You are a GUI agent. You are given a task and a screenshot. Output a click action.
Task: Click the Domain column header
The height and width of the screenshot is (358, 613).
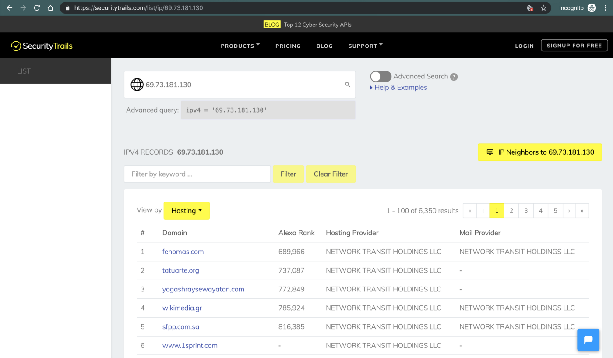[175, 233]
